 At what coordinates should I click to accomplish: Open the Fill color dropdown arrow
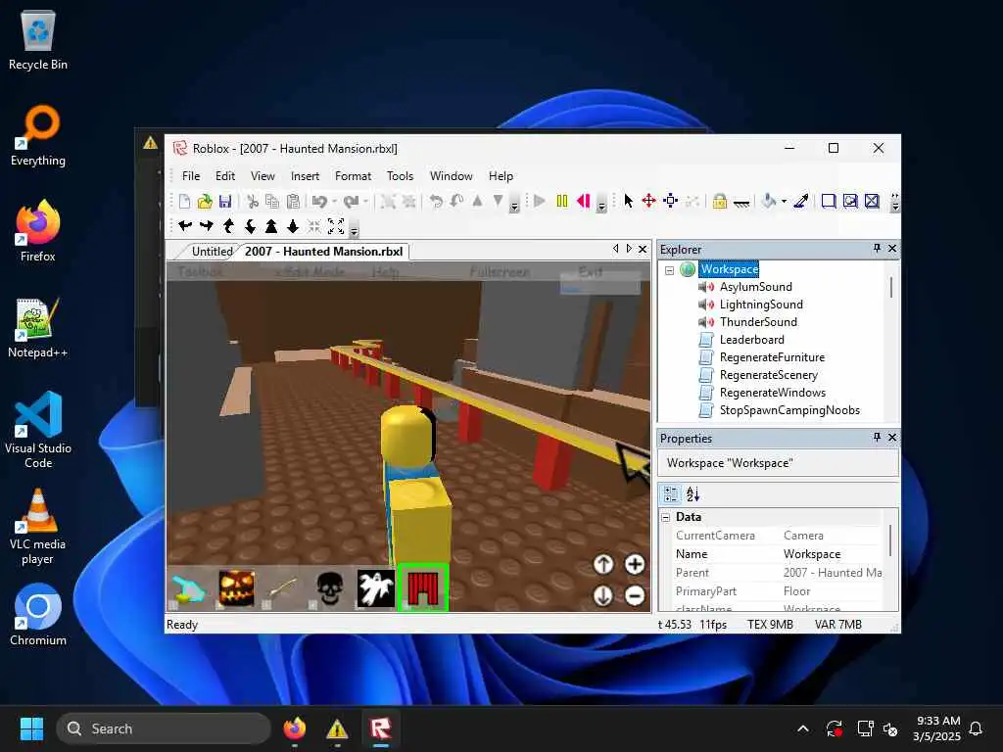coord(785,202)
